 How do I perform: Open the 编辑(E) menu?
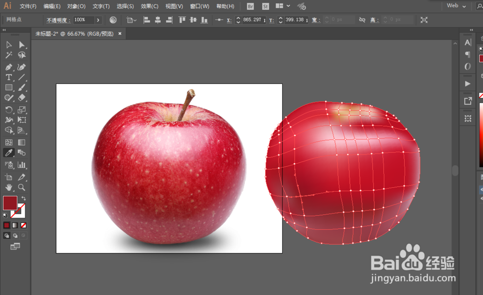click(x=52, y=6)
